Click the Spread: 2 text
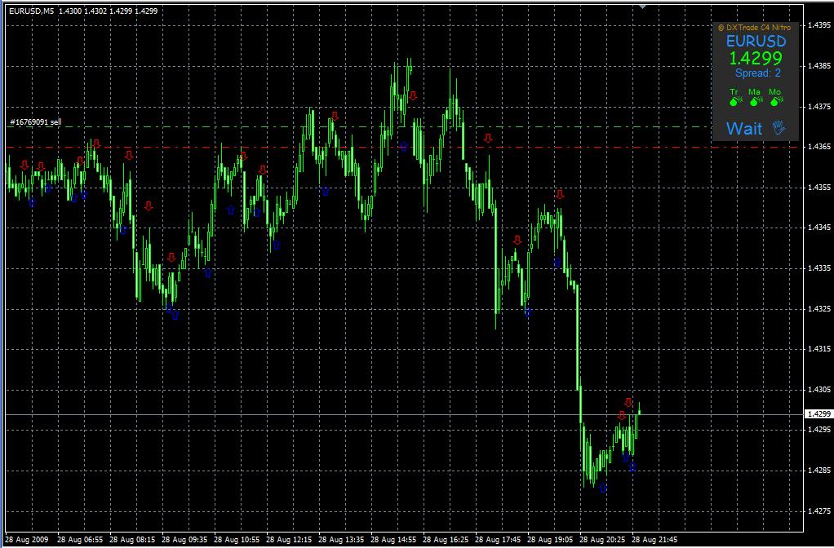This screenshot has height=548, width=834. 758,73
